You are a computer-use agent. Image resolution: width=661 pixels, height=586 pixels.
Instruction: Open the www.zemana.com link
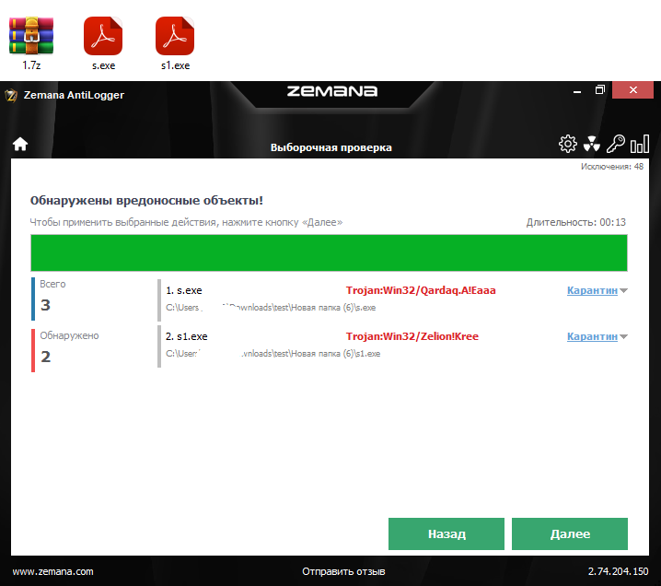(52, 571)
